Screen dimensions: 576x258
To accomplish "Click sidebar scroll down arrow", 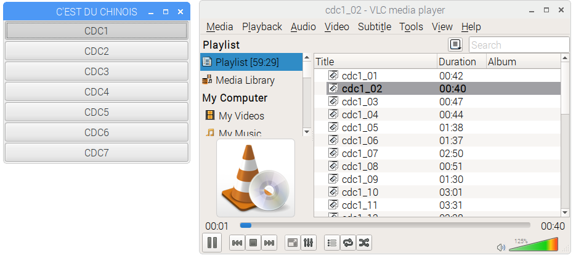I will click(307, 132).
